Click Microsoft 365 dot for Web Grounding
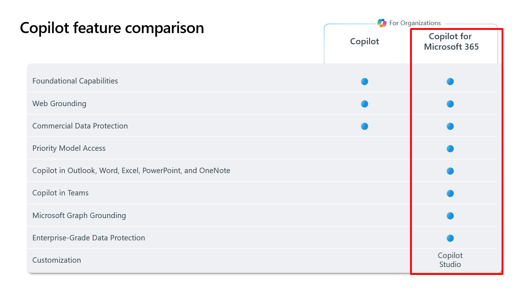The width and height of the screenshot is (516, 294). coord(450,104)
